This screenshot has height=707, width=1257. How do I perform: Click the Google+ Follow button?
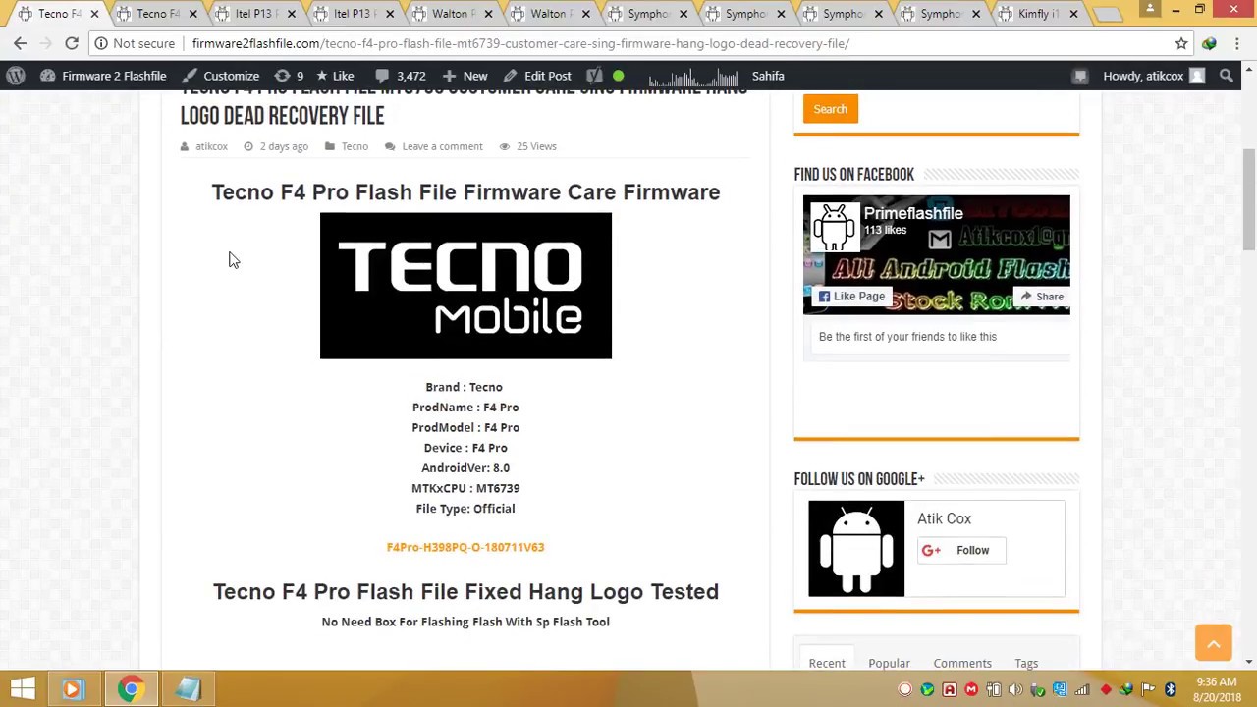coord(961,550)
